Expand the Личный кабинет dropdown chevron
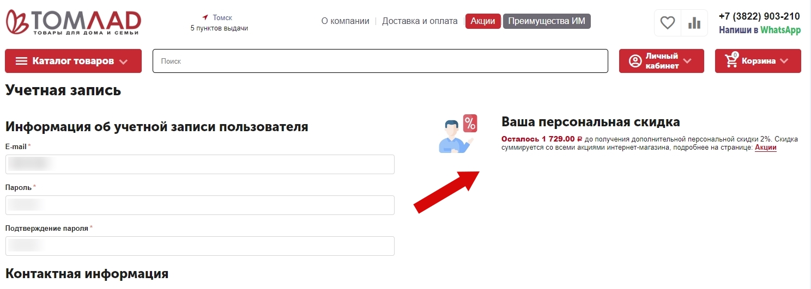This screenshot has width=811, height=289. [687, 61]
